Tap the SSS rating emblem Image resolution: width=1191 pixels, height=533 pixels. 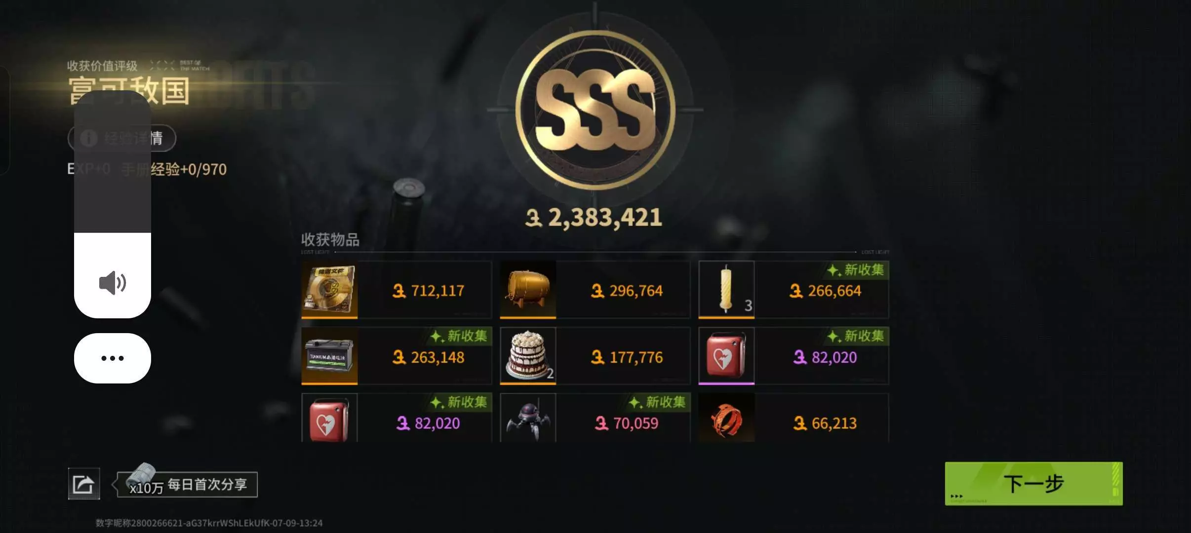pos(595,110)
